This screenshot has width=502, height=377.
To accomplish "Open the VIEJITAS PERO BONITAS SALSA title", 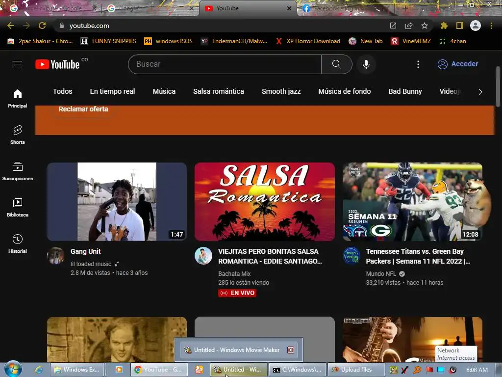I will tap(270, 256).
